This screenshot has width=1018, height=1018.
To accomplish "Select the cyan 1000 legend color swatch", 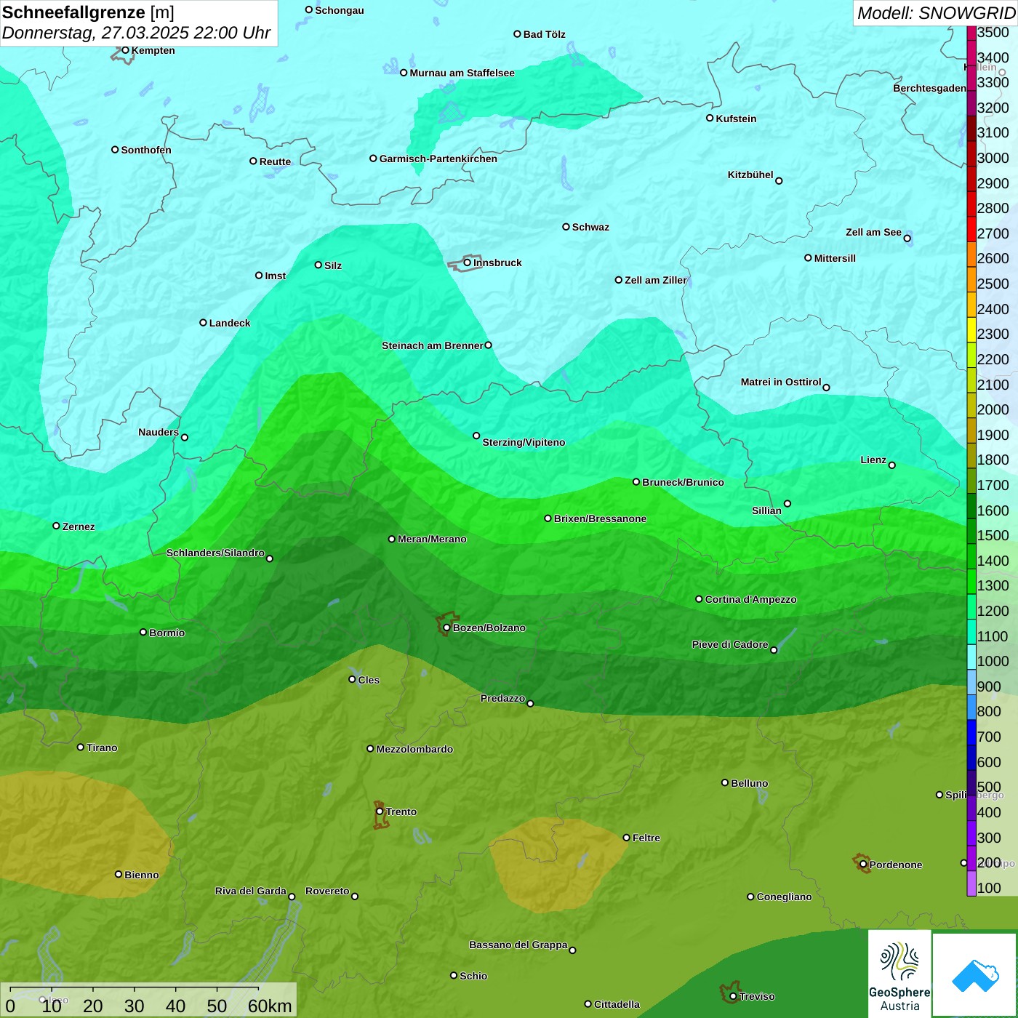I will coord(971,657).
